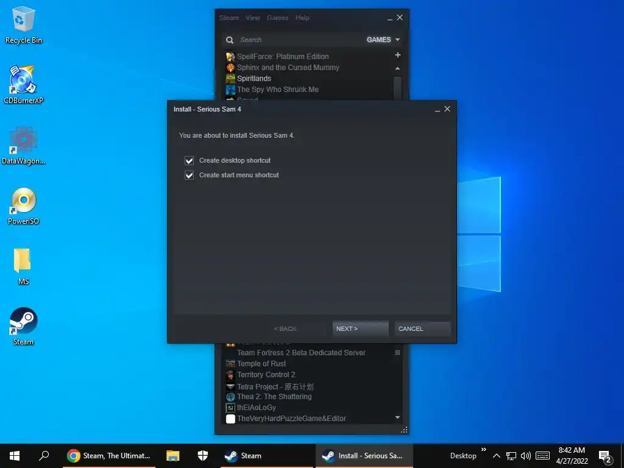Open Windows Security shield in taskbar
This screenshot has height=468, width=624.
(x=202, y=456)
